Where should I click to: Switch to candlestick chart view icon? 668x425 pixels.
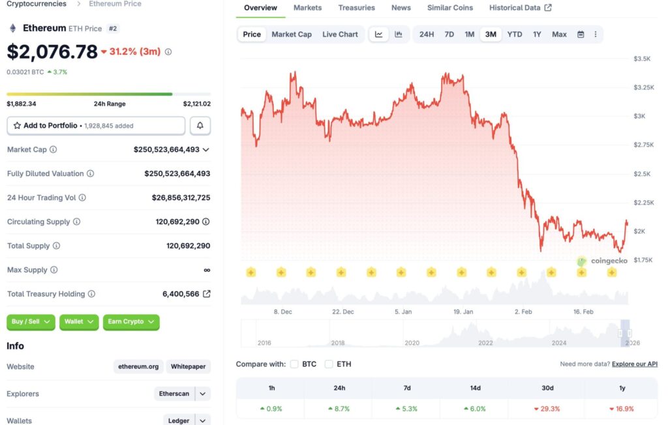399,35
